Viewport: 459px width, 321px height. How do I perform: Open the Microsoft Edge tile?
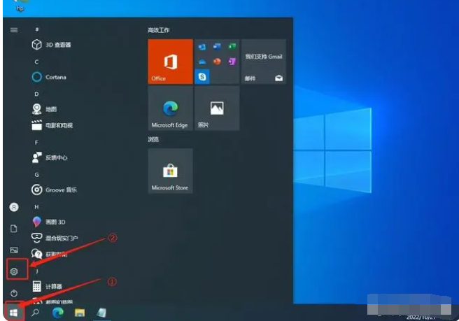[x=170, y=108]
